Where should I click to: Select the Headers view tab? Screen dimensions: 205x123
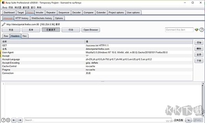tap(15, 36)
